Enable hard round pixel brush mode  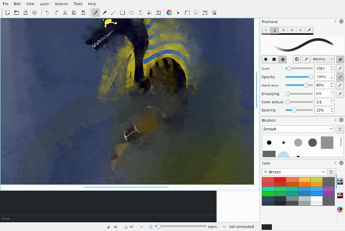point(266,59)
